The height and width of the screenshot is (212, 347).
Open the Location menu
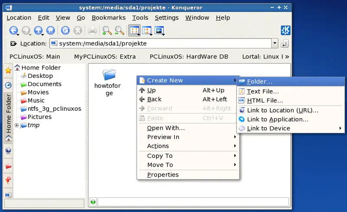(19, 18)
